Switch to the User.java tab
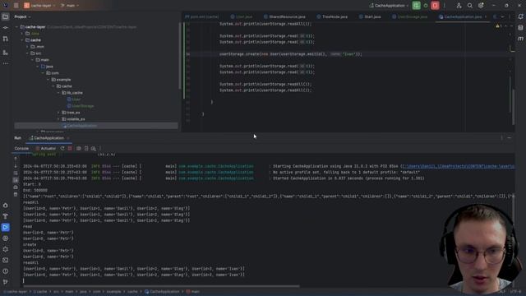The height and width of the screenshot is (296, 526). click(x=242, y=16)
